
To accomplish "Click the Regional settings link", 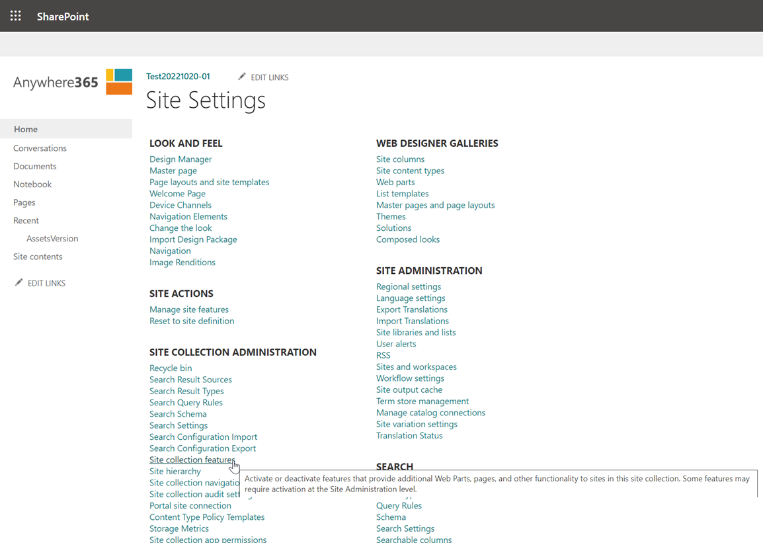I will [x=409, y=286].
